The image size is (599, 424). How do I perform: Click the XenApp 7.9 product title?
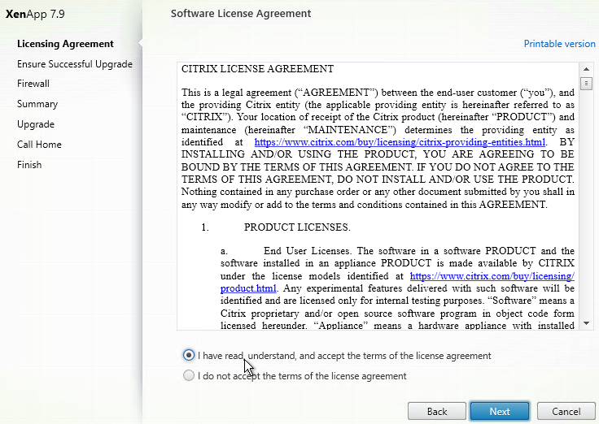point(35,14)
